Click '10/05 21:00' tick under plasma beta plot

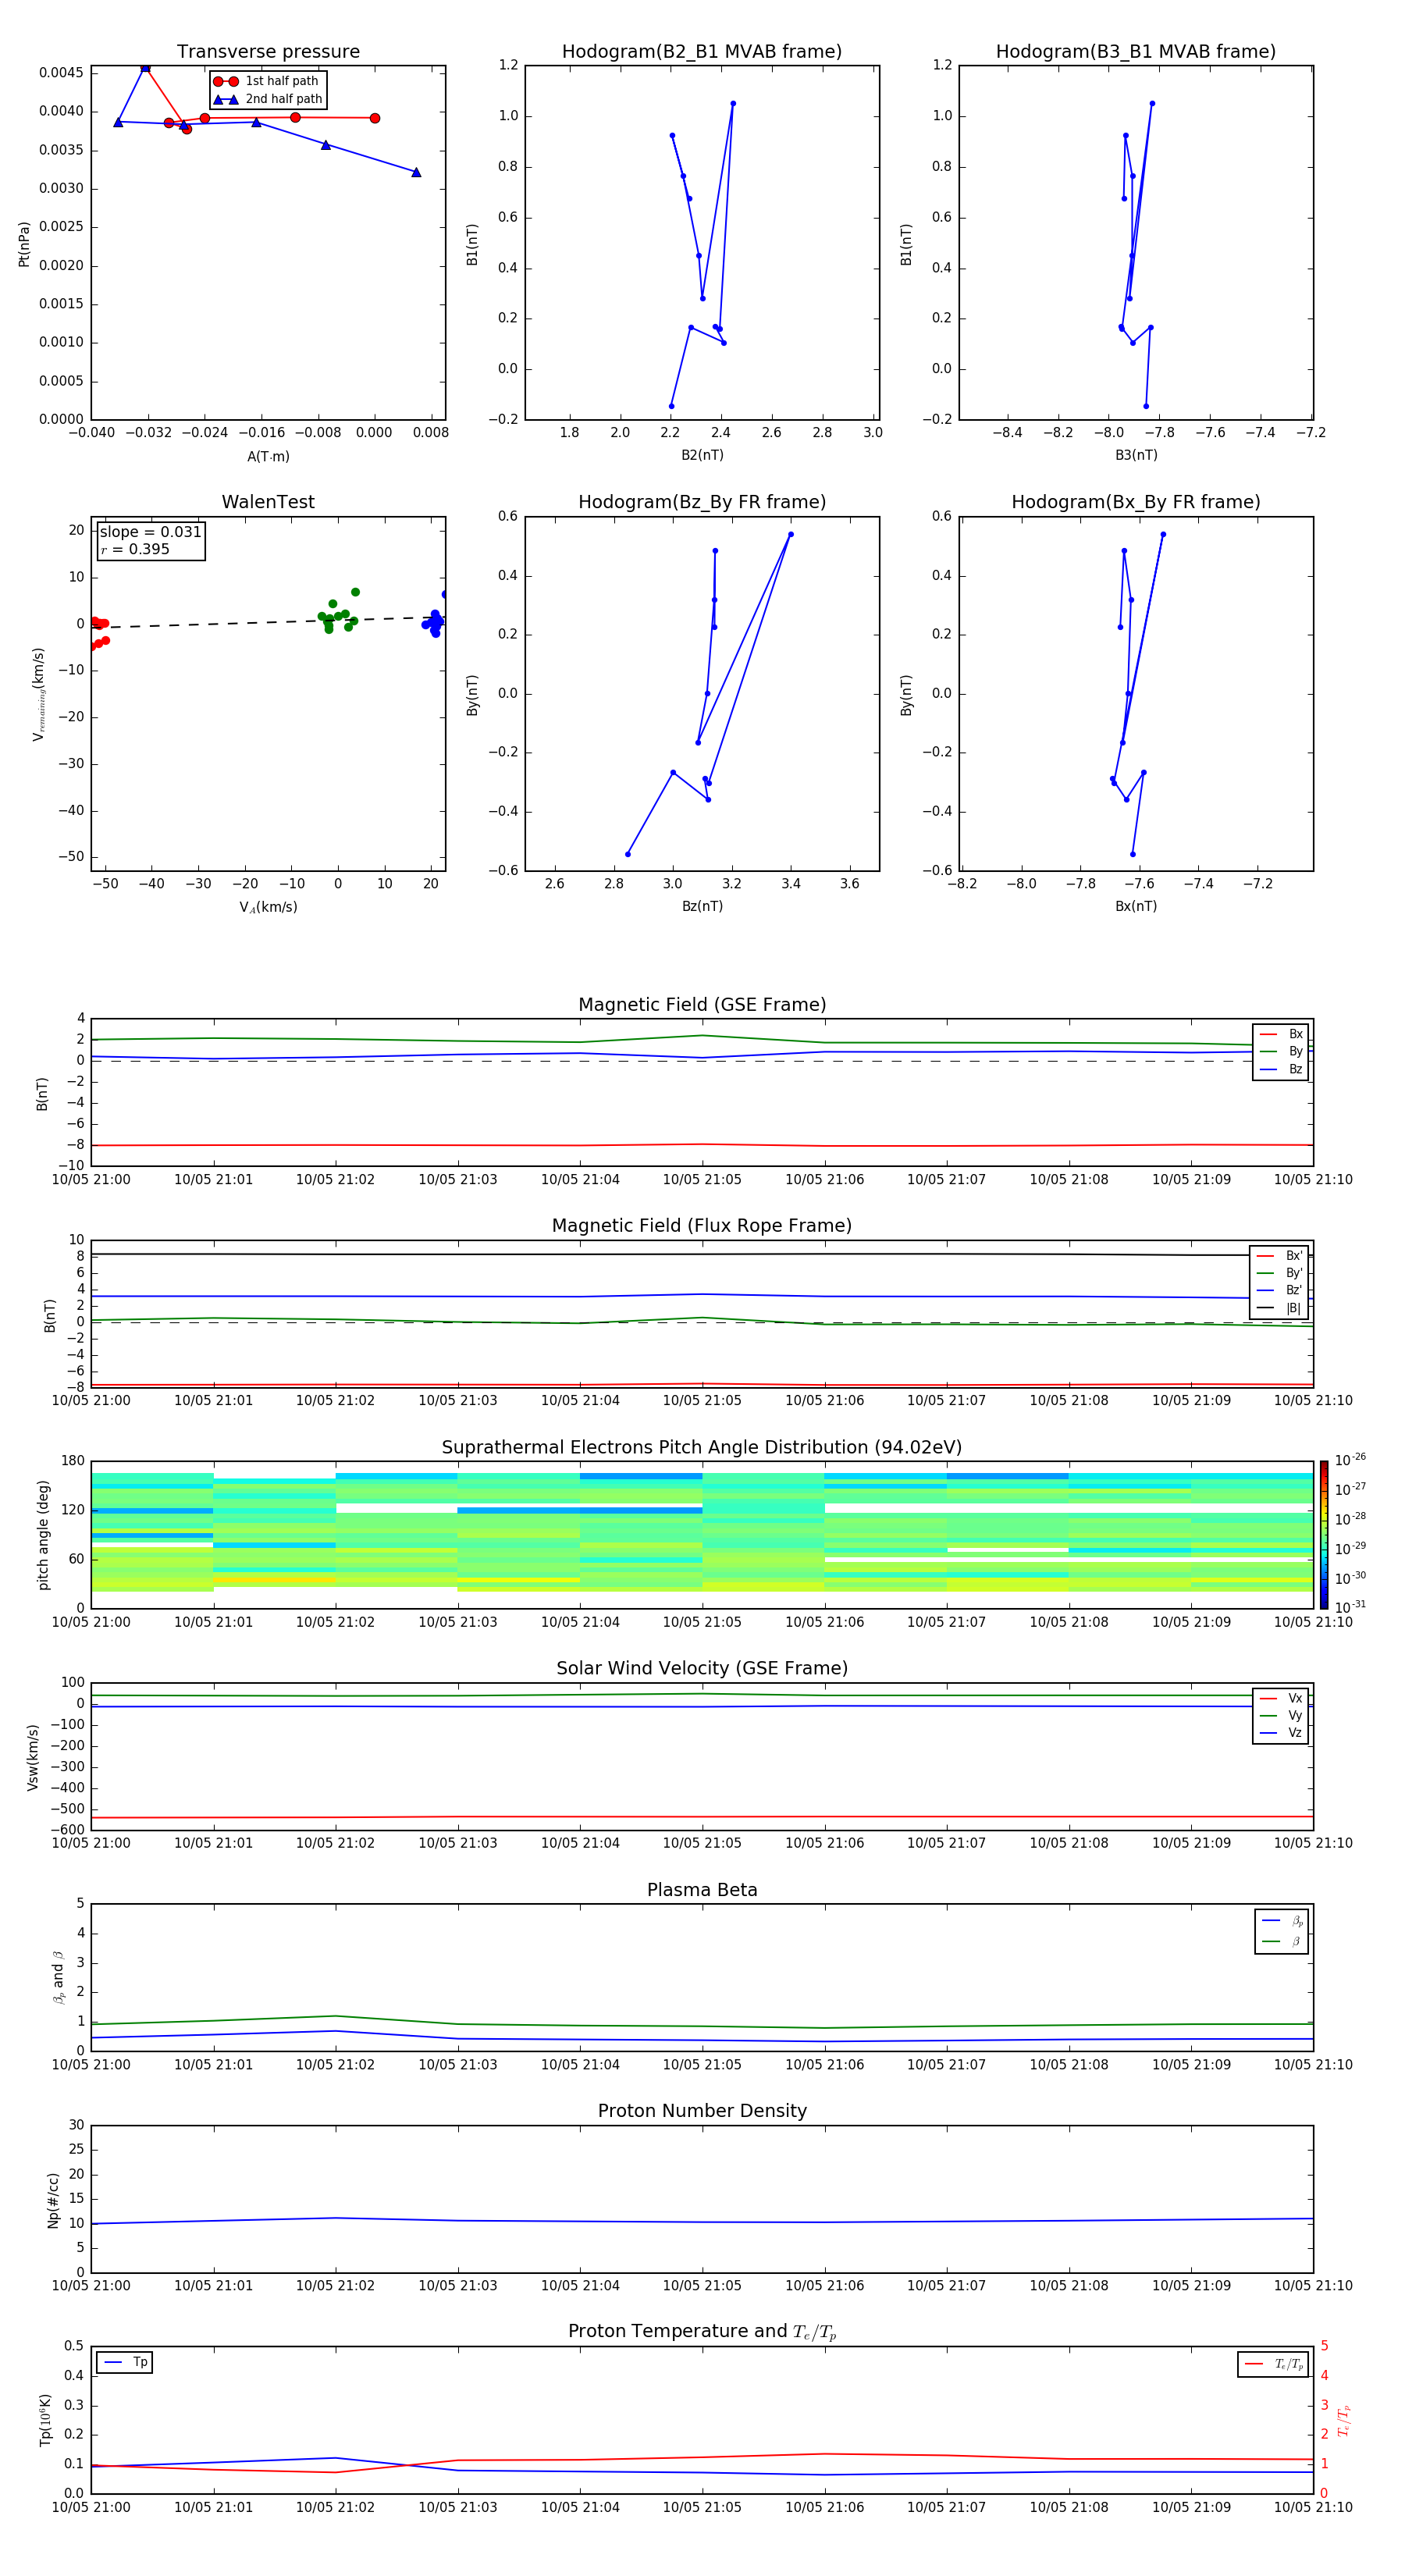pyautogui.click(x=91, y=2065)
